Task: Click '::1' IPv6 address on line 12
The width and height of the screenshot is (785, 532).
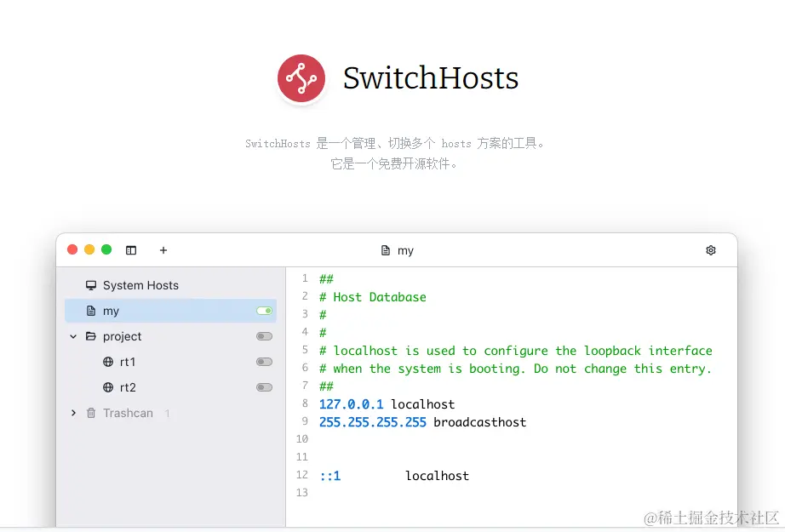Action: click(330, 476)
